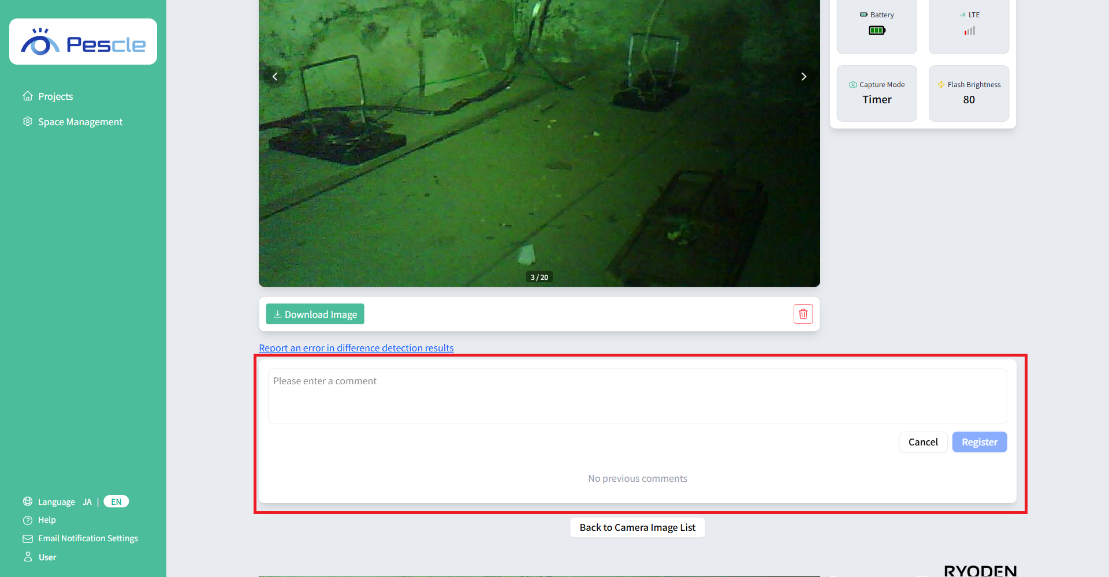The width and height of the screenshot is (1109, 577).
Task: Click the Help question mark icon
Action: [x=28, y=520]
